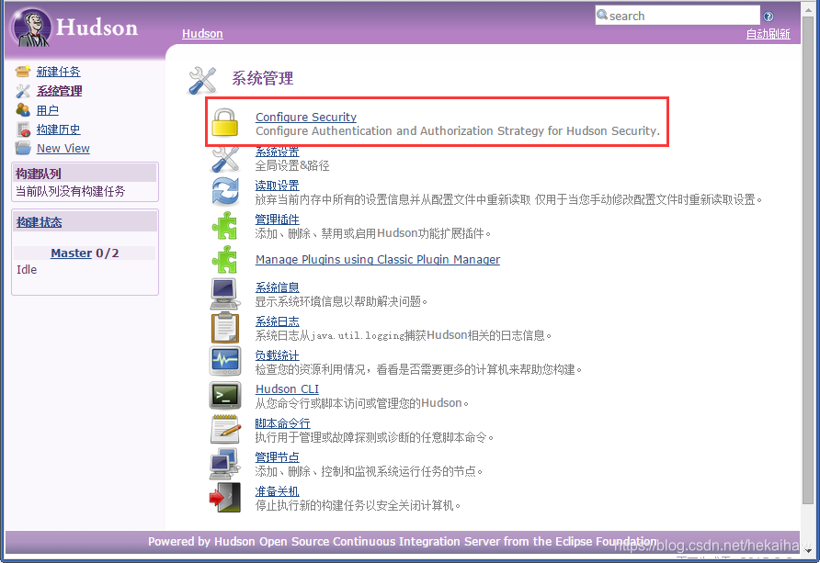Click the 系统信息 computer icon
Viewport: 820px width, 563px height.
(x=225, y=294)
